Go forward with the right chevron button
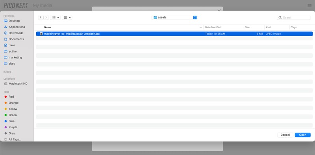 pos(46,17)
